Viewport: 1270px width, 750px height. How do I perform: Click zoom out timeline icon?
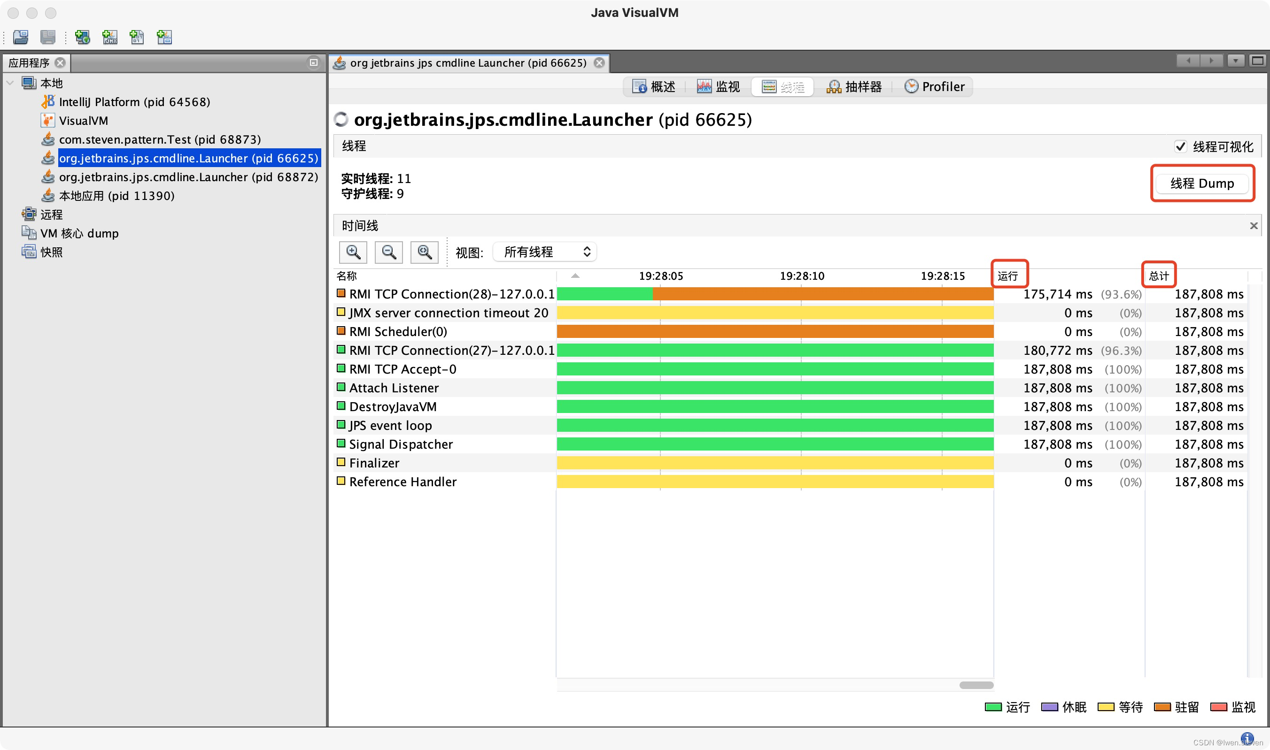(388, 252)
